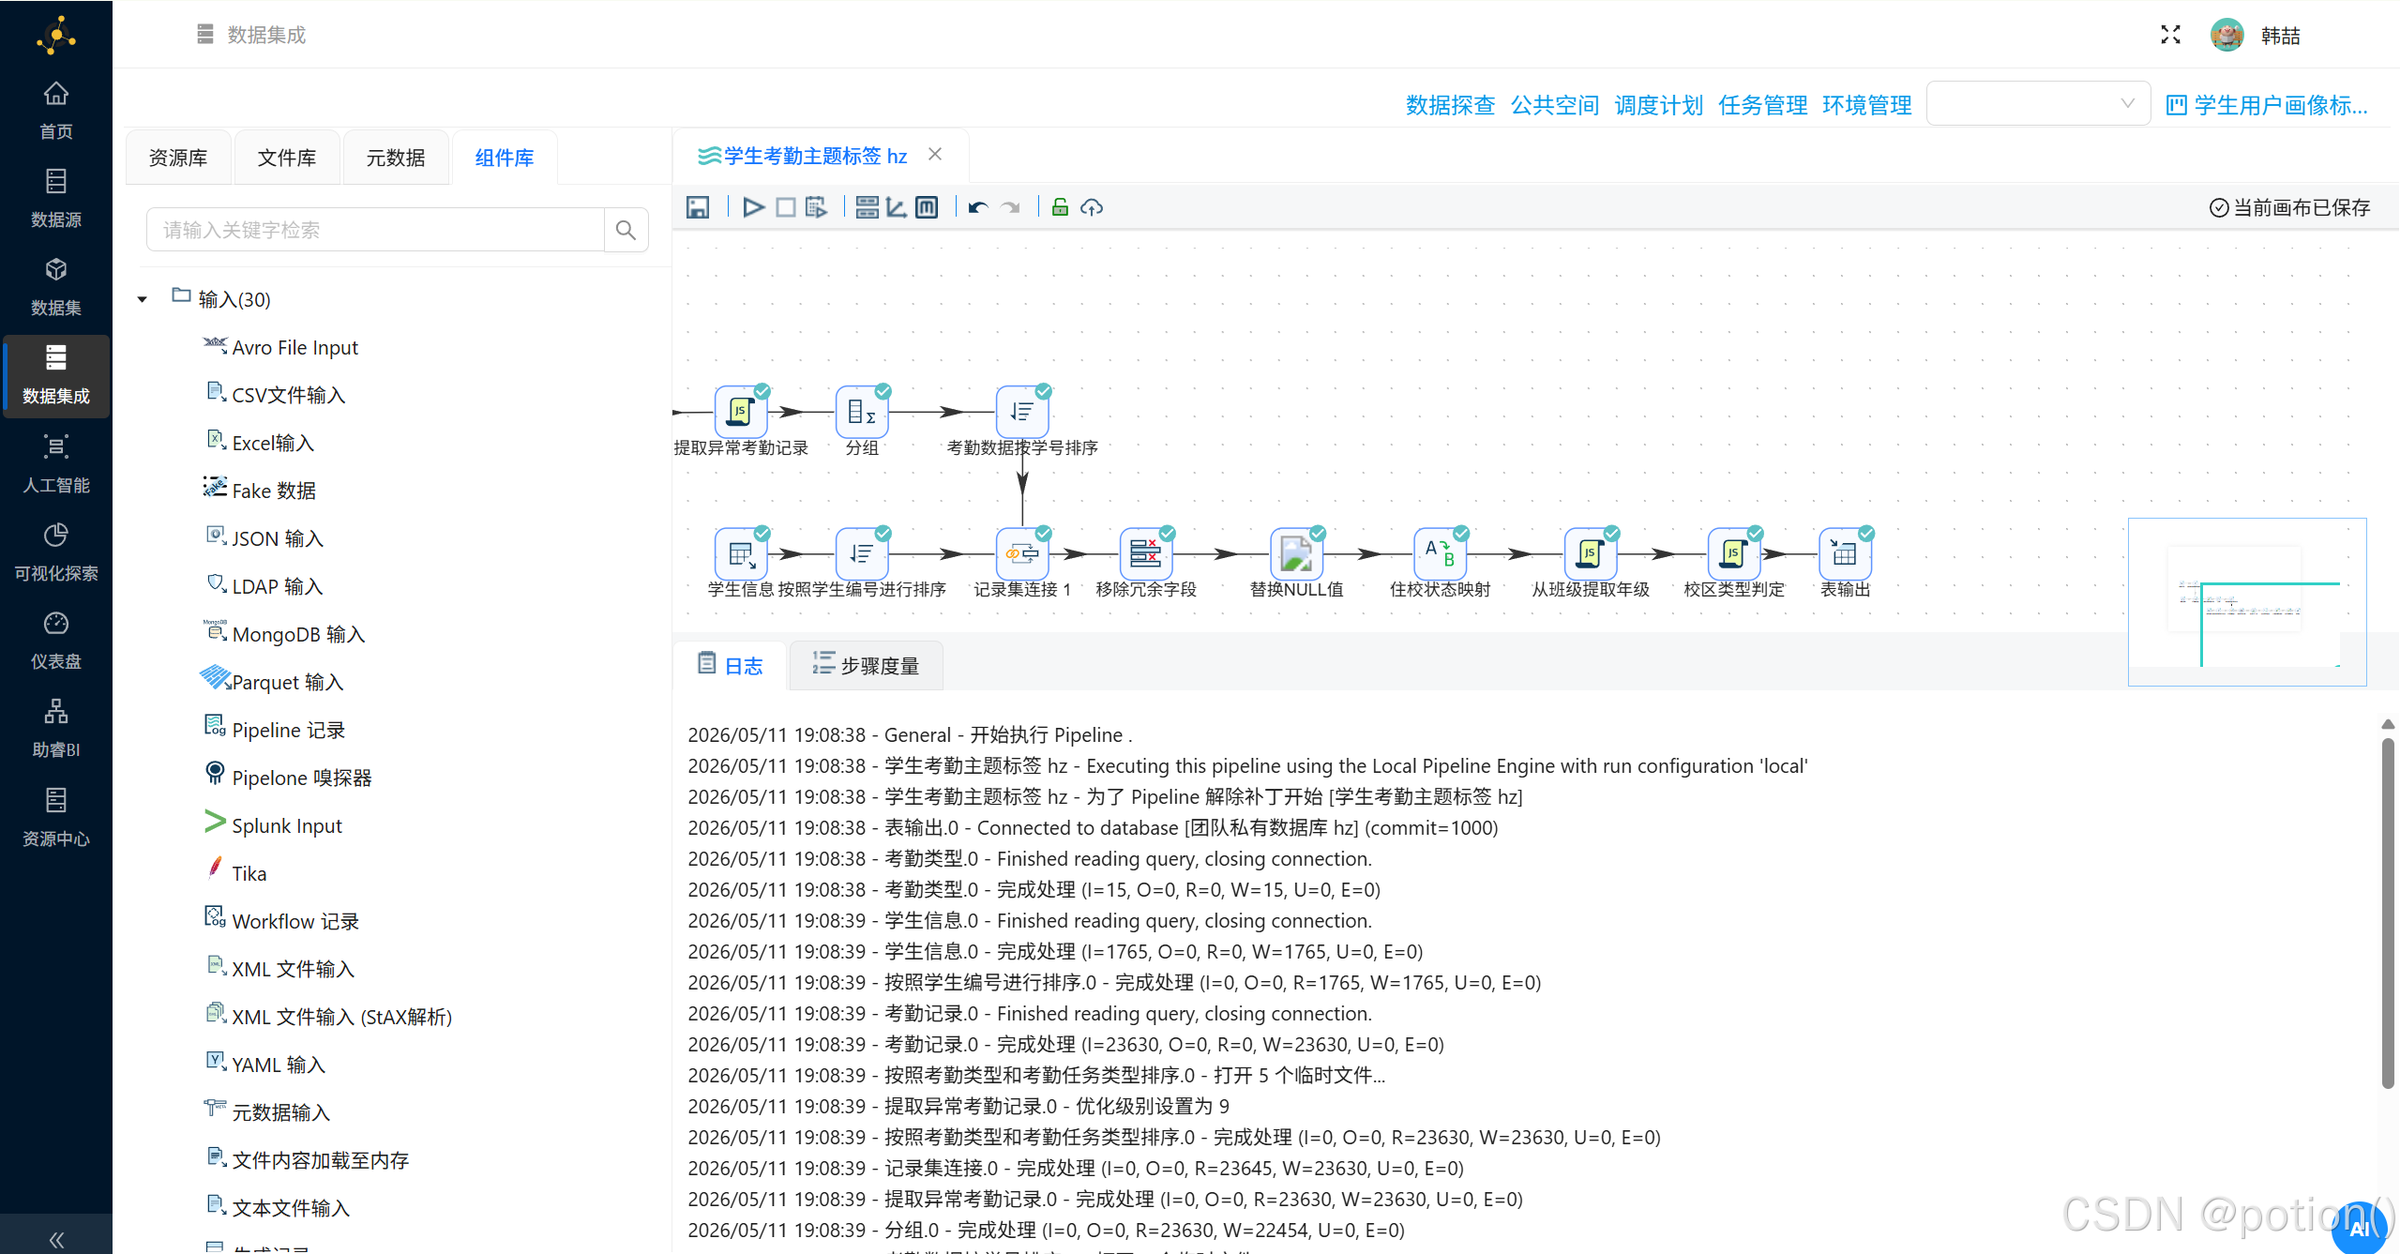Select the JSON 输入 component
This screenshot has height=1254, width=2400.
(x=264, y=538)
